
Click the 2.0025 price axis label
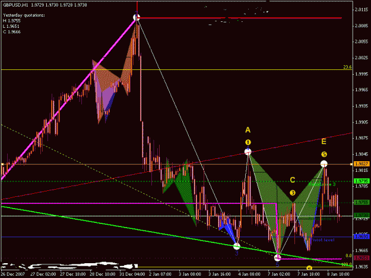(362, 58)
